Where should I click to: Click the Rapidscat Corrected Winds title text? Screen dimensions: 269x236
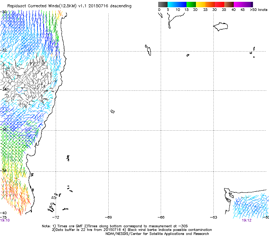[x=69, y=6]
